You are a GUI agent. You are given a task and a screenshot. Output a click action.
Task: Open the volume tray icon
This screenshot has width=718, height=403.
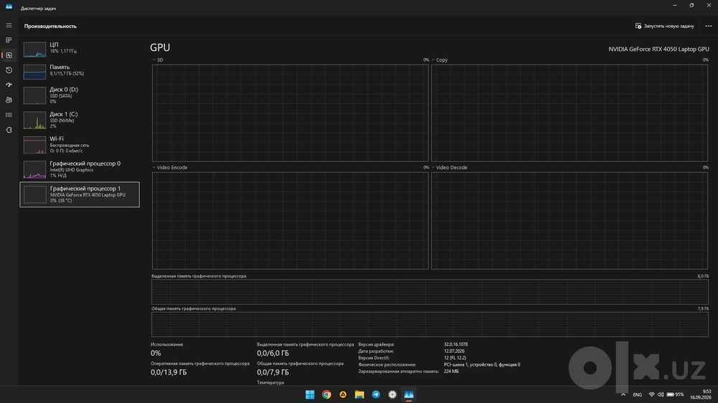661,394
